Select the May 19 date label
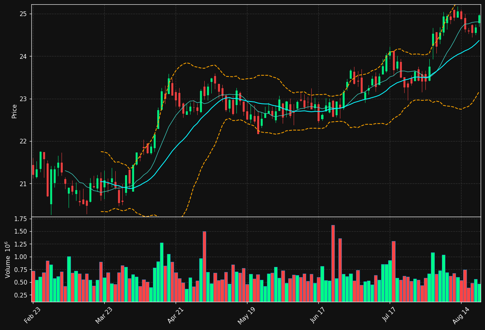 247,315
